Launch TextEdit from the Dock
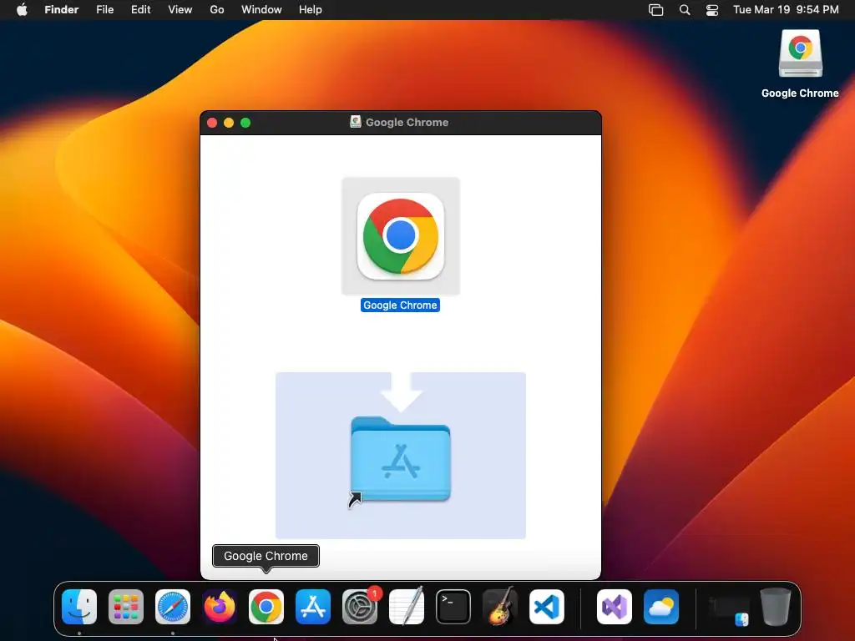Image resolution: width=855 pixels, height=641 pixels. (x=407, y=607)
